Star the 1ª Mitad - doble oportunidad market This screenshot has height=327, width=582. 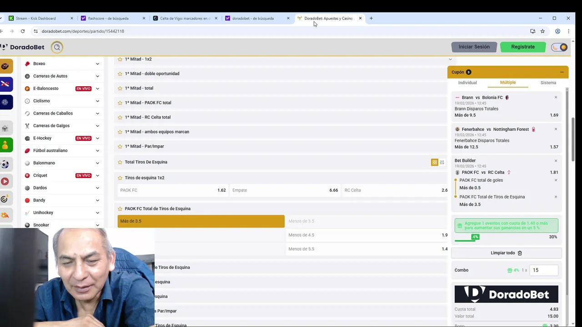click(120, 74)
